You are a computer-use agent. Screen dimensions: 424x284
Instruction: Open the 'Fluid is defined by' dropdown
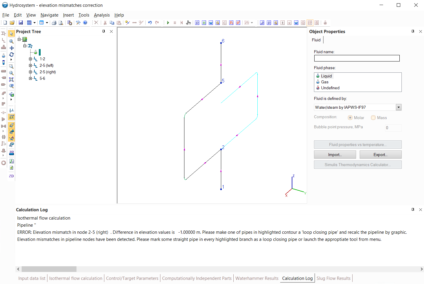pyautogui.click(x=399, y=107)
